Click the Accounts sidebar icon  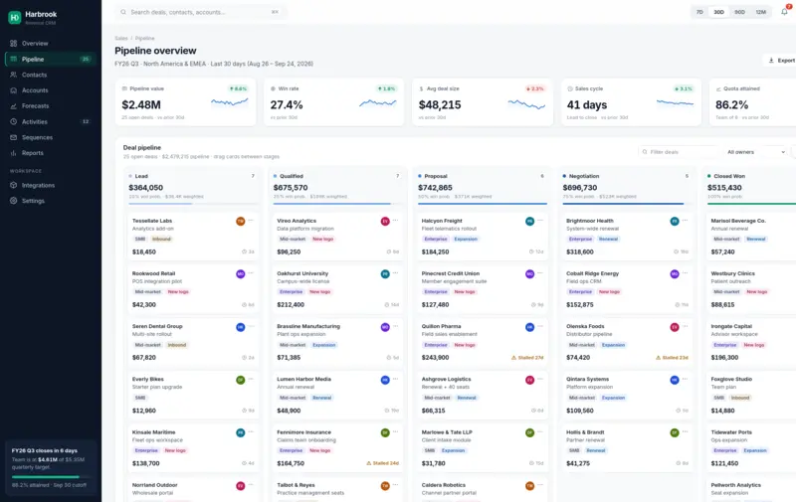14,90
